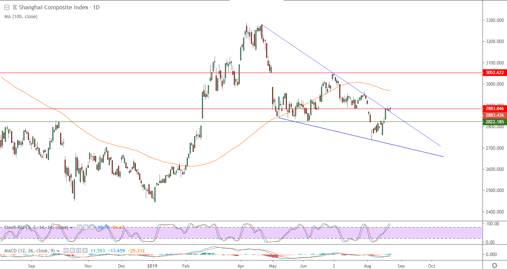
Task: Open Stoch RSI settings gear
Action: point(86,227)
